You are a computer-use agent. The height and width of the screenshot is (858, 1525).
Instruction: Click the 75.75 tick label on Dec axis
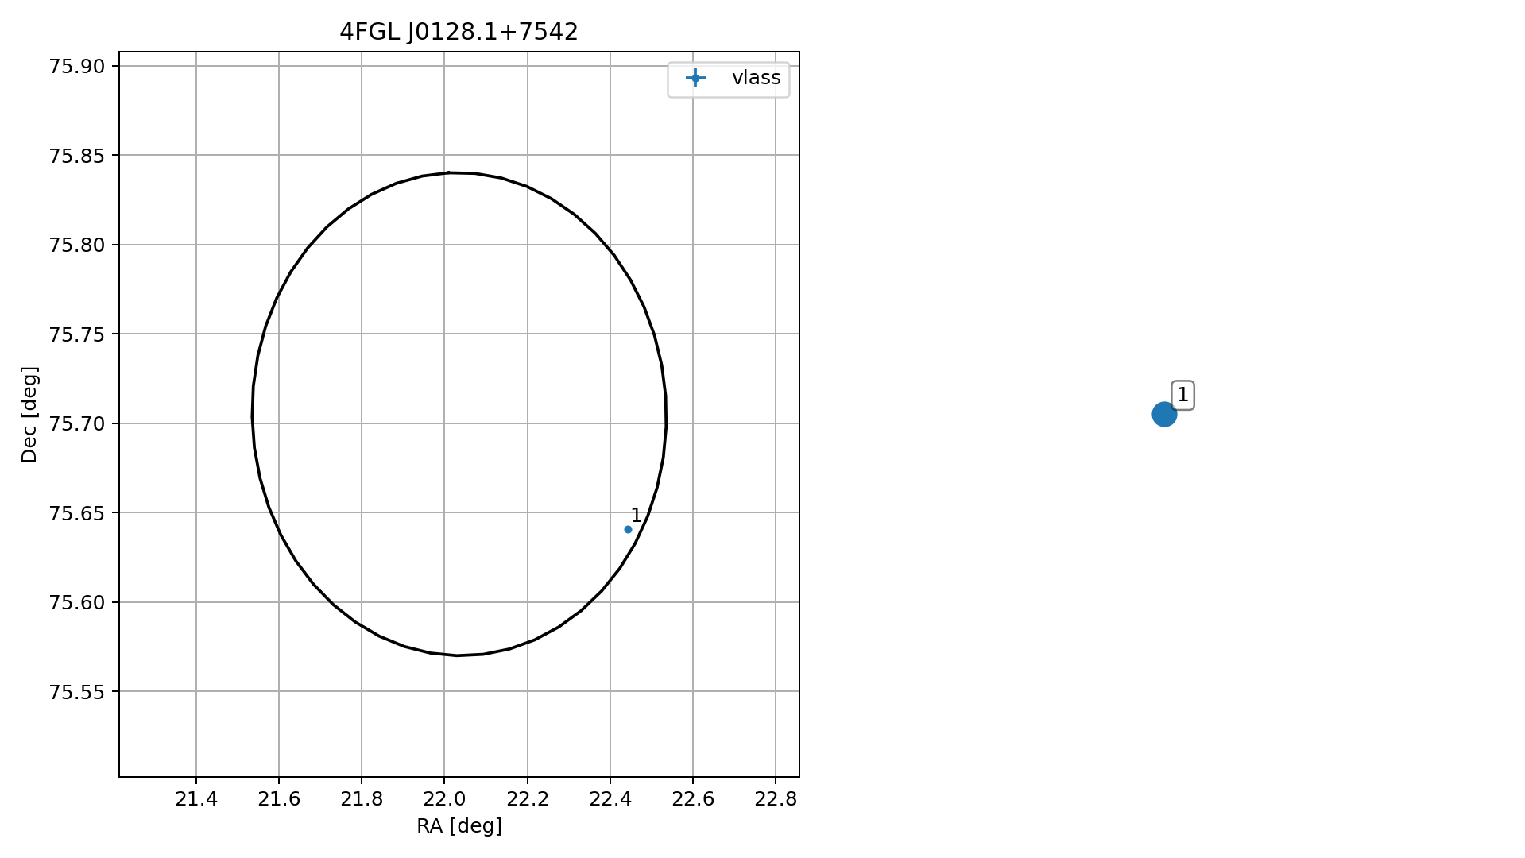(77, 334)
